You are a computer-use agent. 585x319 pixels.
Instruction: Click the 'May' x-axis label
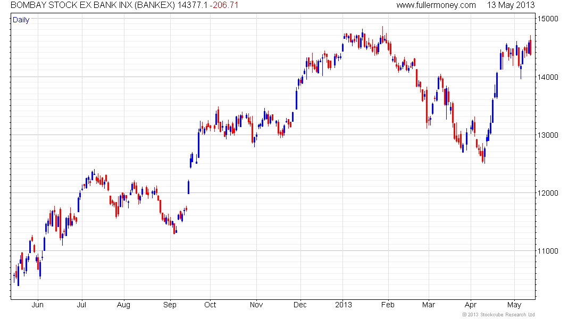pos(514,305)
